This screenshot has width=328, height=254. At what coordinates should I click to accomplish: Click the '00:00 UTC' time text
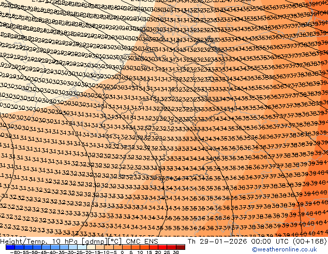pyautogui.click(x=271, y=242)
